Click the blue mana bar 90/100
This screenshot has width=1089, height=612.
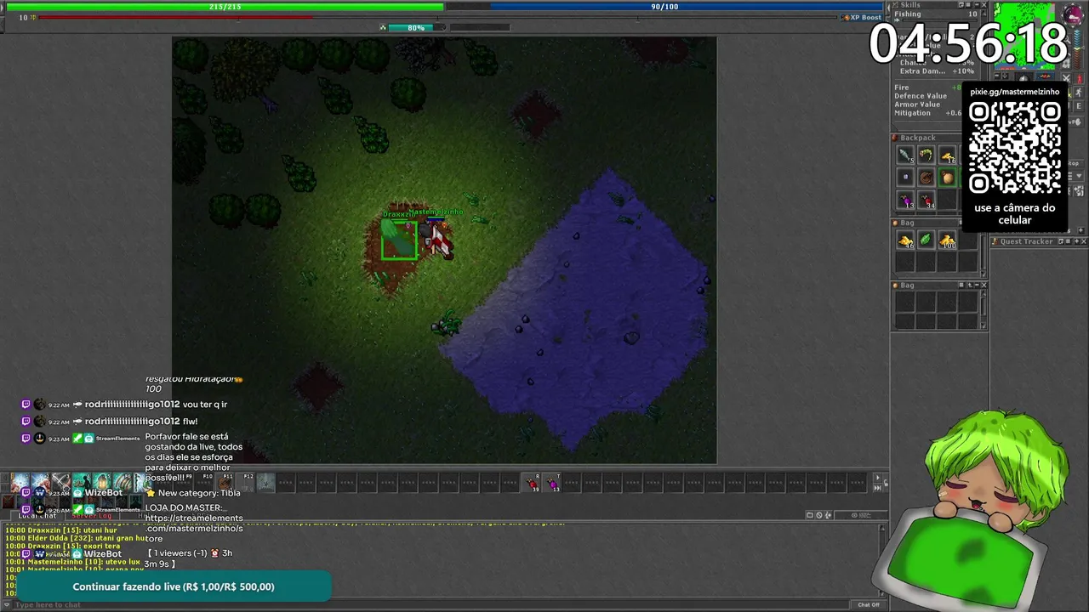pos(664,7)
